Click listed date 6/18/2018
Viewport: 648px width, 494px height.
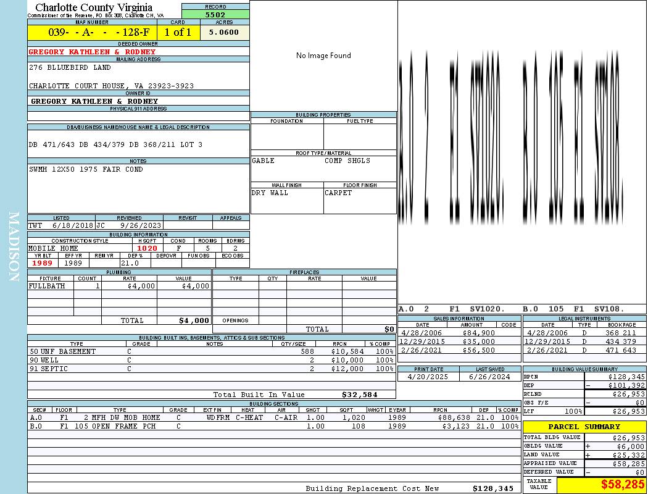tap(73, 226)
